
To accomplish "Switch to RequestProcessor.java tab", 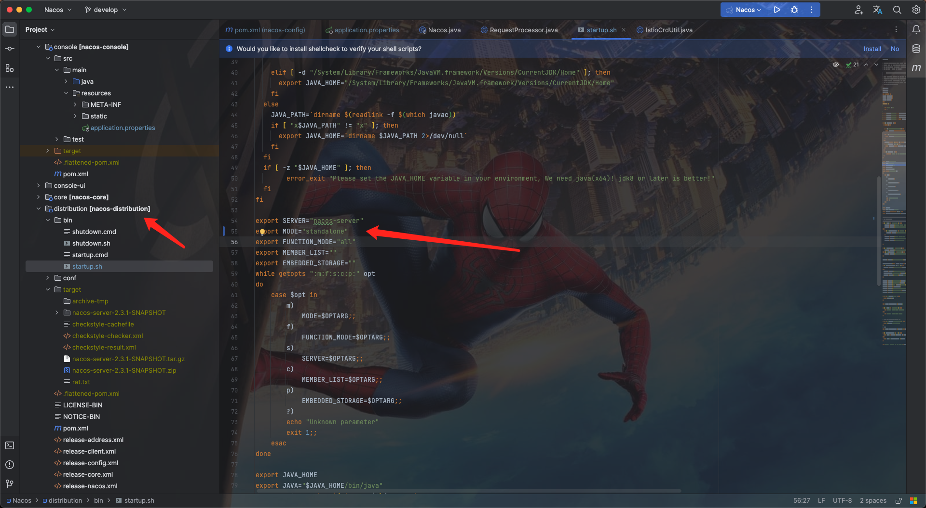I will point(519,30).
